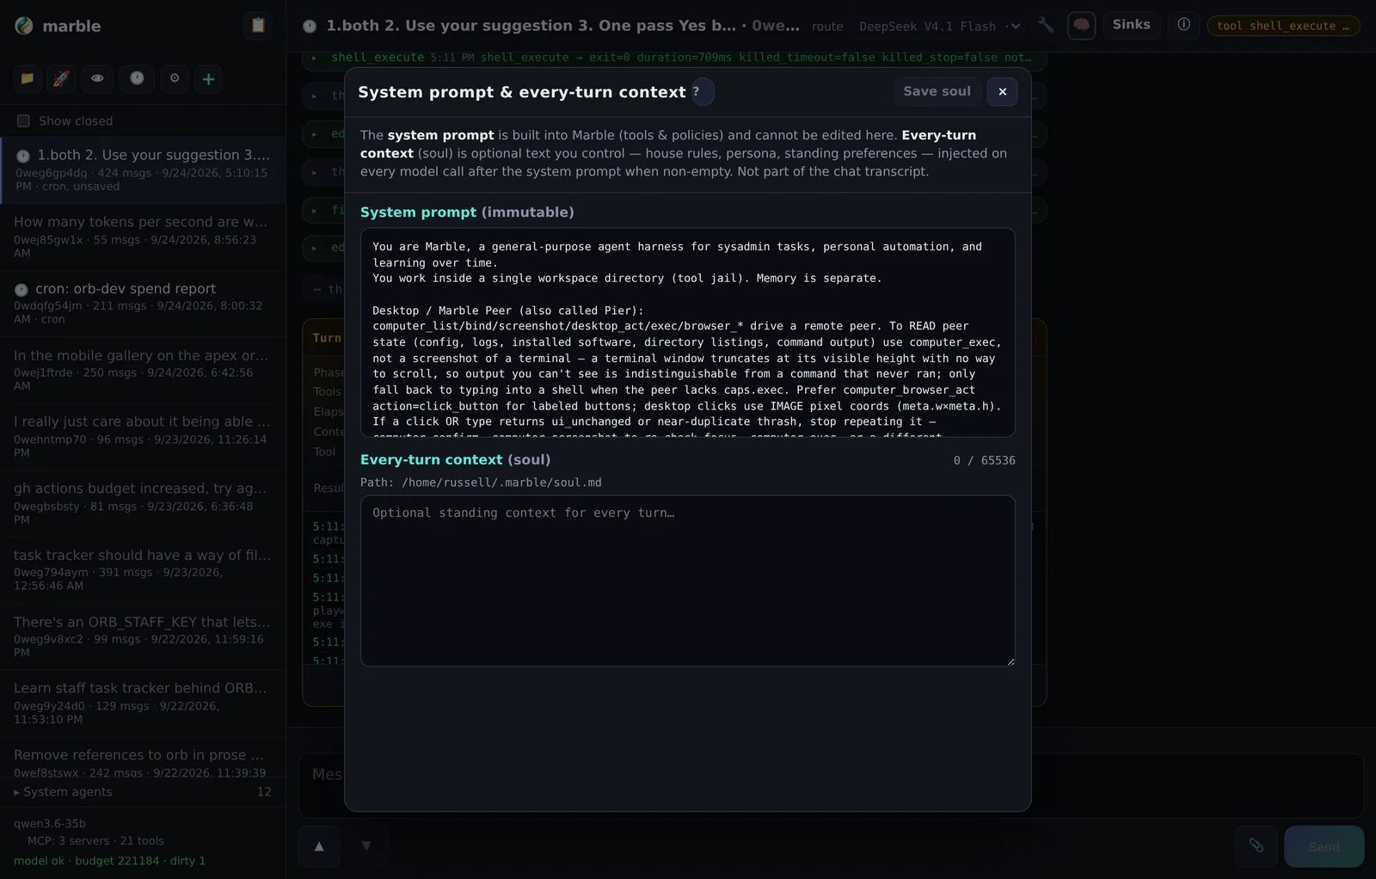Open session 'There's an ORB_STAFF_KEY that lets'

(x=143, y=637)
